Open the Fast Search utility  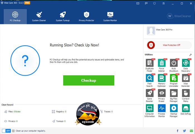tap(150, 81)
